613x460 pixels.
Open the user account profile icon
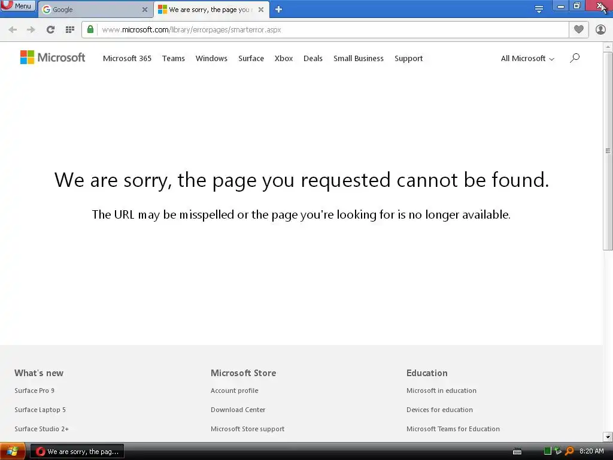(x=600, y=30)
